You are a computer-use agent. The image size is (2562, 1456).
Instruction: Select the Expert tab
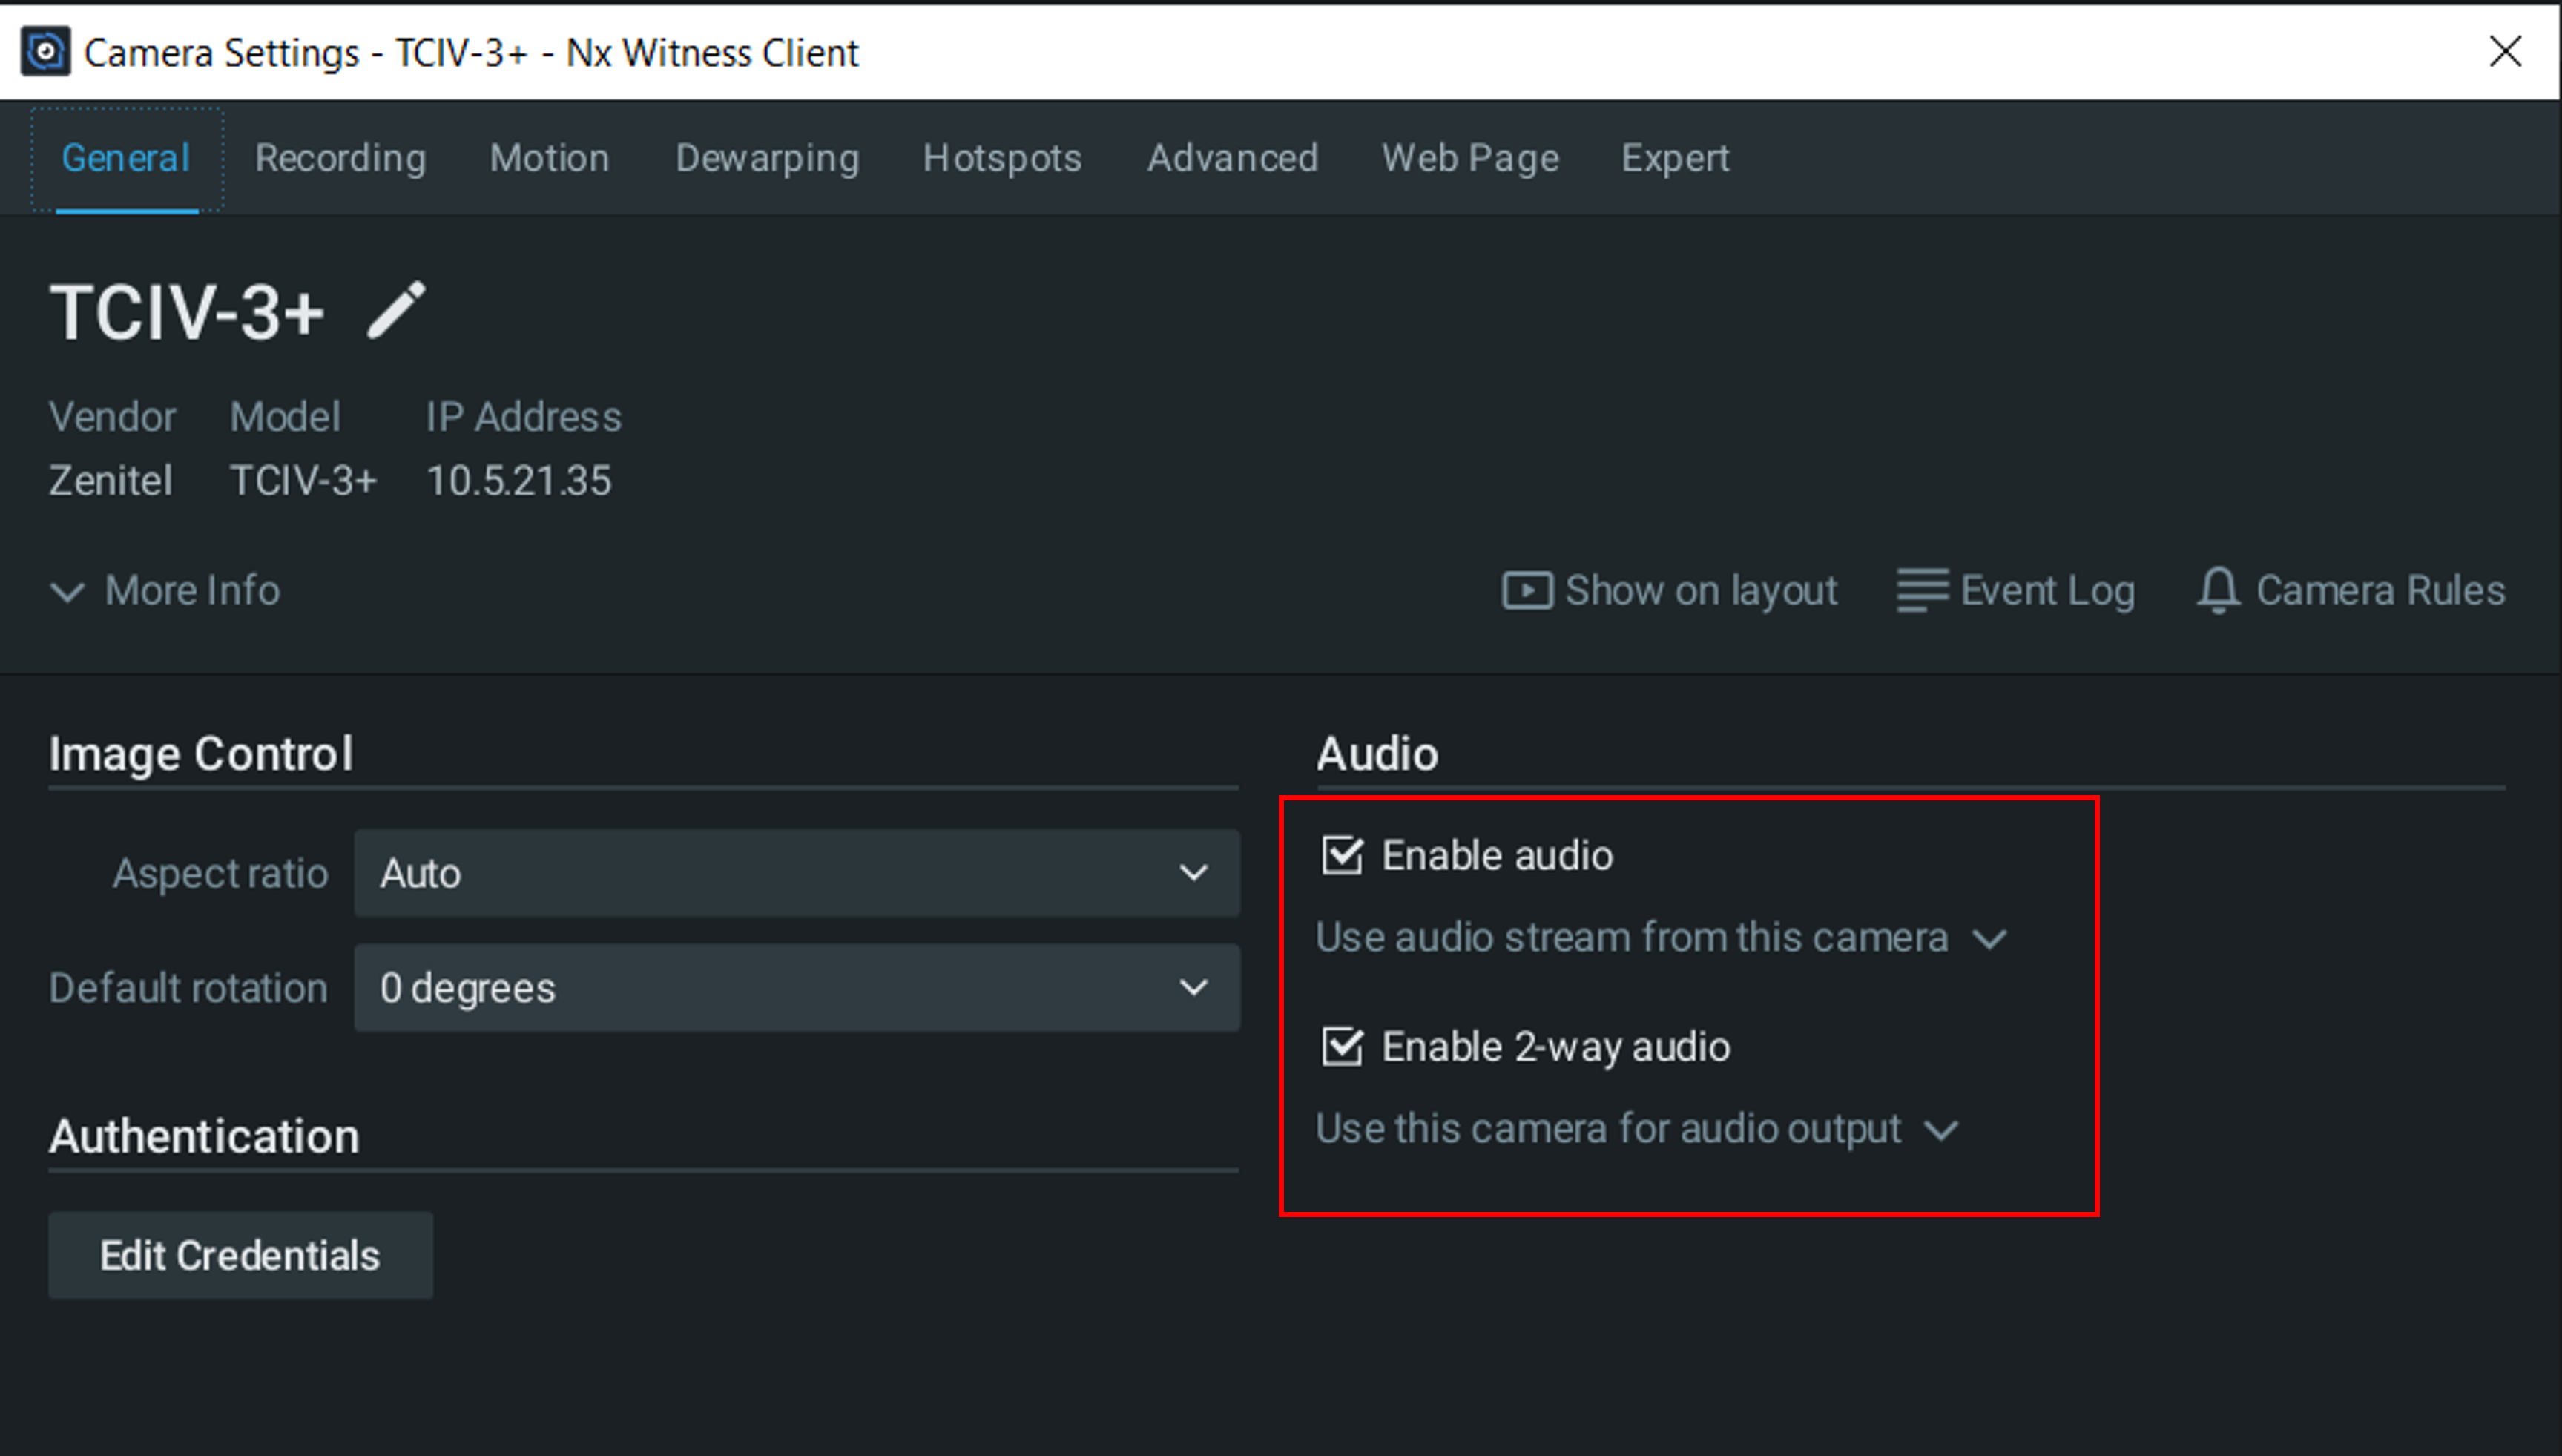1674,158
